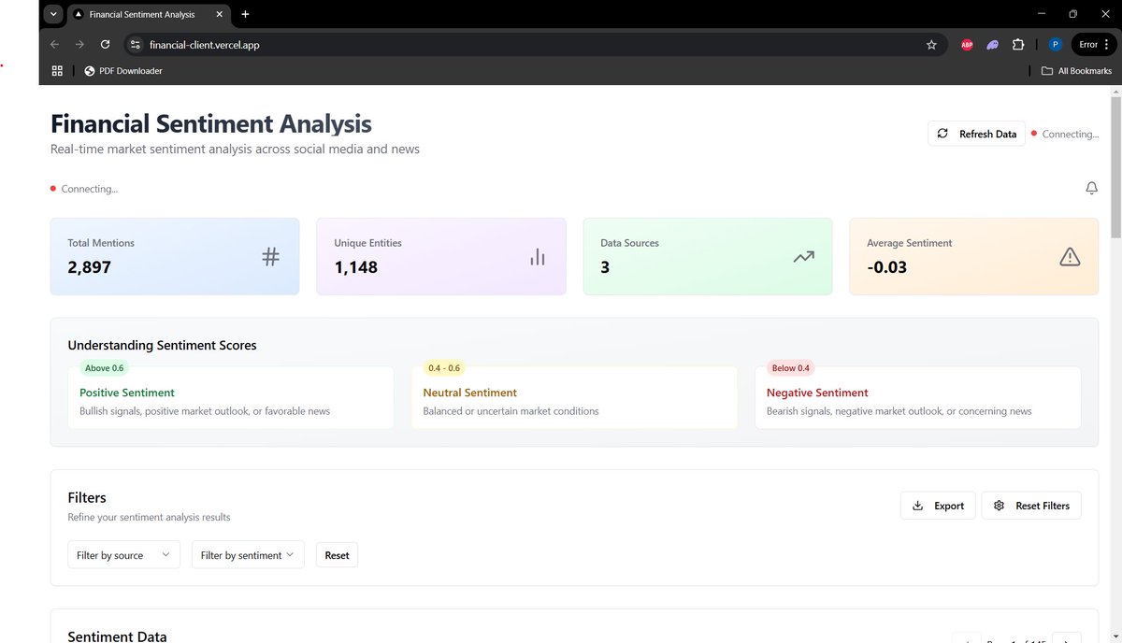Go forward with browser forward arrow
This screenshot has height=643, width=1122.
(79, 44)
